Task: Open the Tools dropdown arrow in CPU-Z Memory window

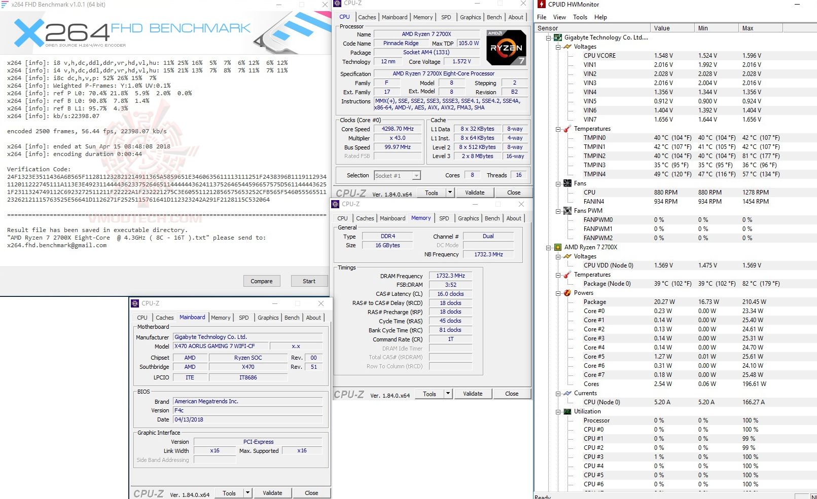Action: point(448,394)
